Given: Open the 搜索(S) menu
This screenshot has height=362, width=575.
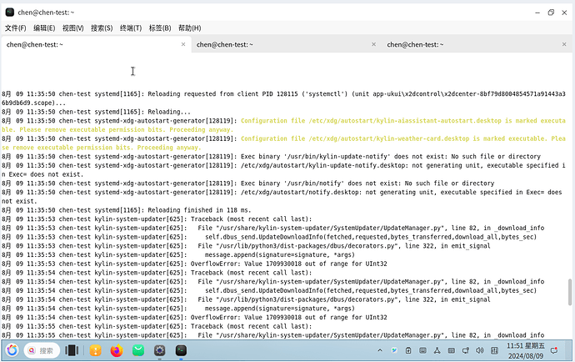Looking at the screenshot, I should [102, 28].
